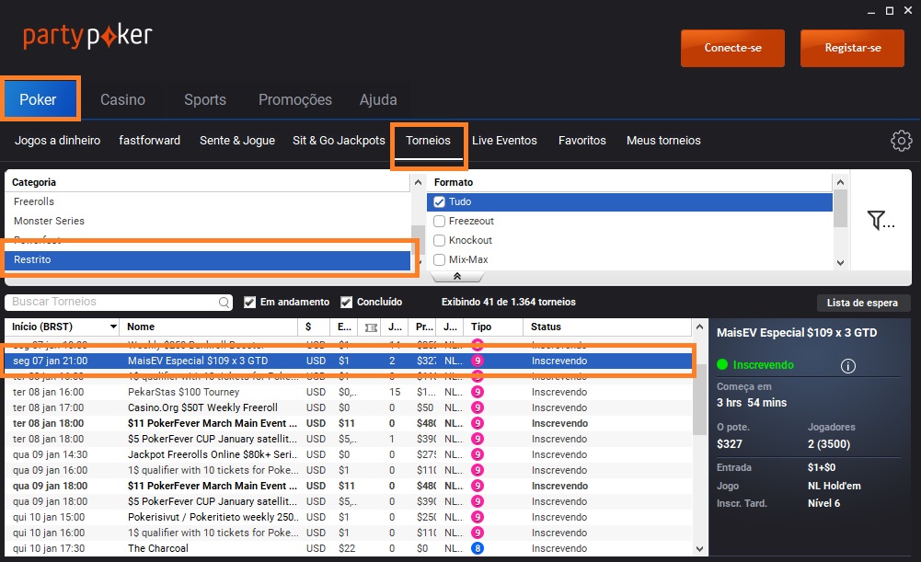
Task: Select qua 09 jan $5 PokerFever CUP satellite
Action: point(349,501)
